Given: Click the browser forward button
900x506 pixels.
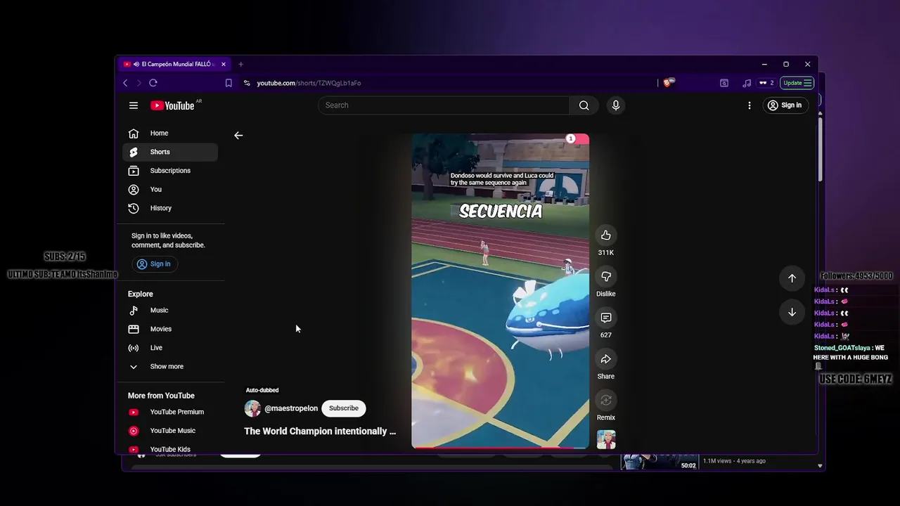Looking at the screenshot, I should point(139,83).
